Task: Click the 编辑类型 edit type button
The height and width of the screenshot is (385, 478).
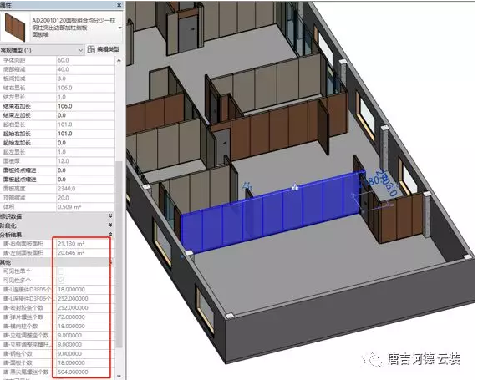Action: pyautogui.click(x=103, y=49)
